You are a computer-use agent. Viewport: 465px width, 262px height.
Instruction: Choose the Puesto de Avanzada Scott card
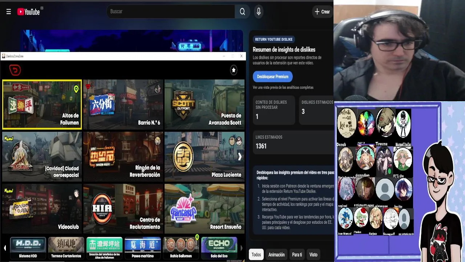pyautogui.click(x=205, y=105)
